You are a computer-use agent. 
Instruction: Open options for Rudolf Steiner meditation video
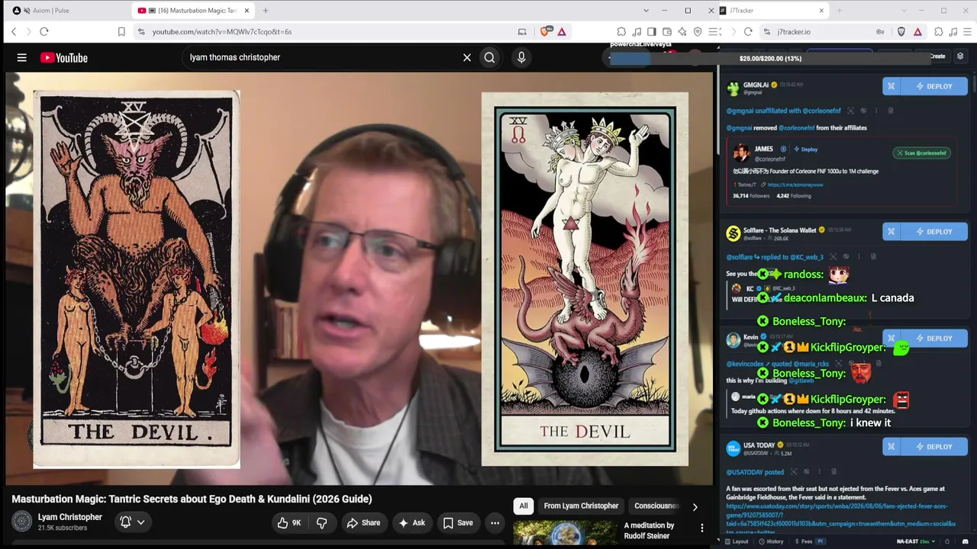pyautogui.click(x=702, y=528)
